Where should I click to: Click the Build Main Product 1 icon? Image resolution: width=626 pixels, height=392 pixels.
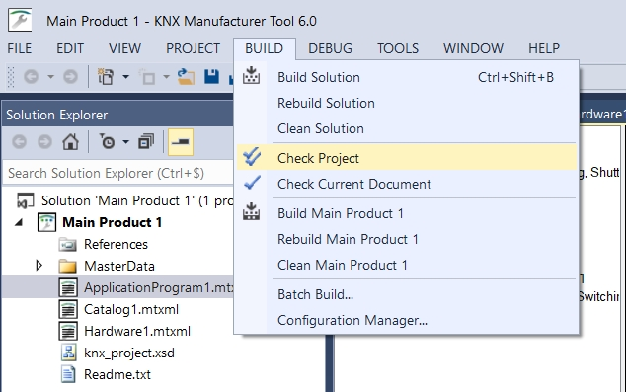[x=251, y=212]
